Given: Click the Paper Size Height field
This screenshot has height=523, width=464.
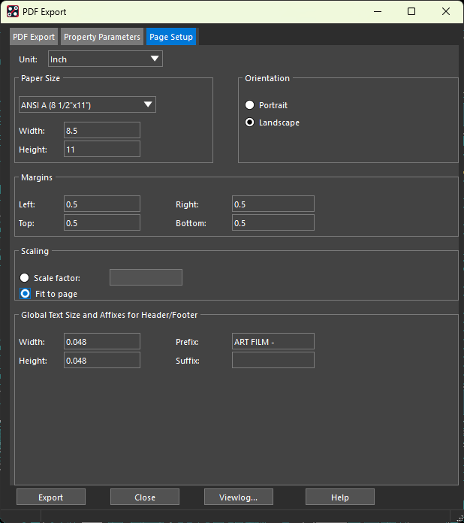Looking at the screenshot, I should [102, 149].
